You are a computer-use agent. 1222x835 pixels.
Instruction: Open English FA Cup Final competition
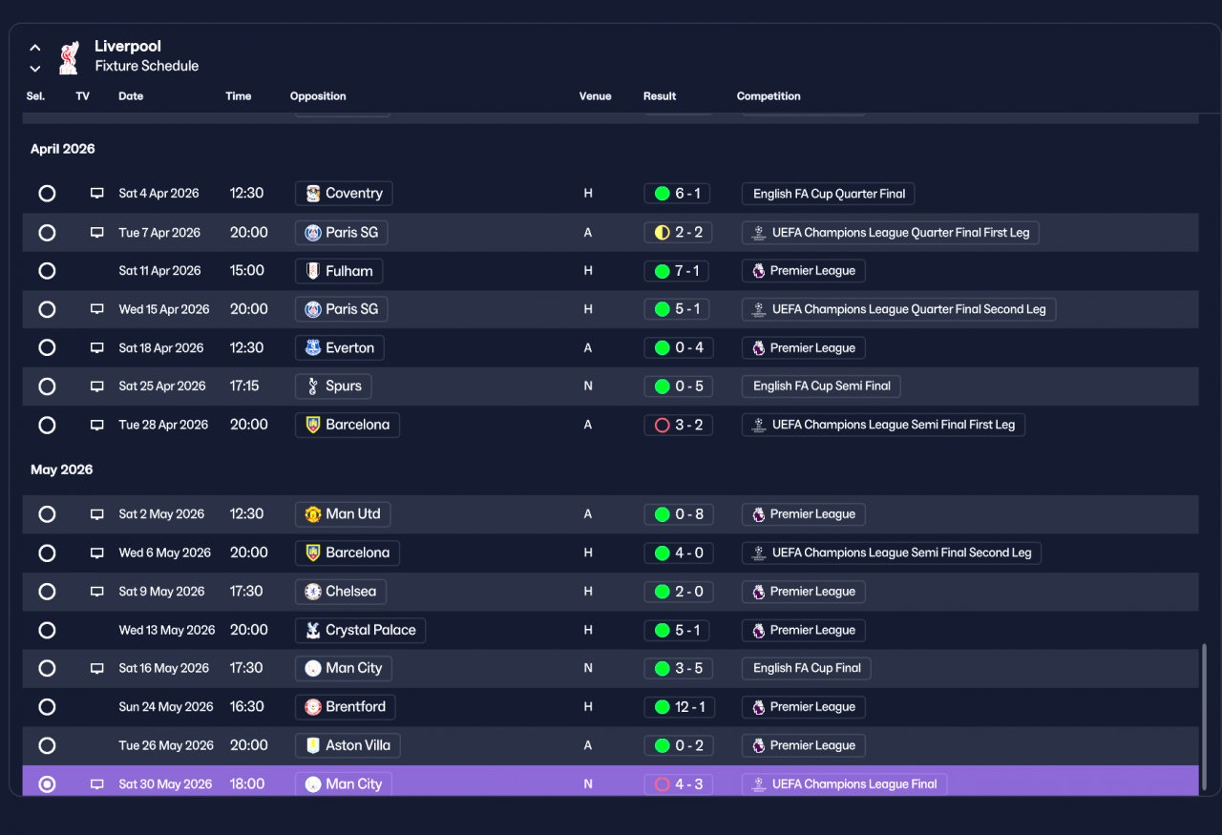tap(807, 669)
